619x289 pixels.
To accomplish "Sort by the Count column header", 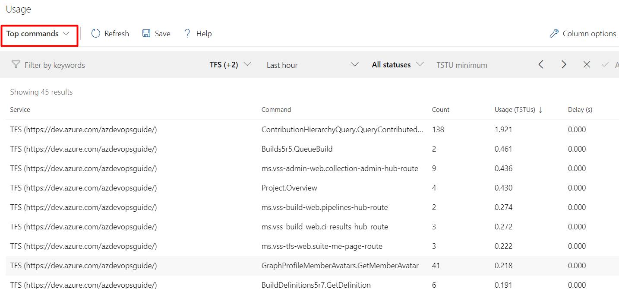I will (441, 110).
